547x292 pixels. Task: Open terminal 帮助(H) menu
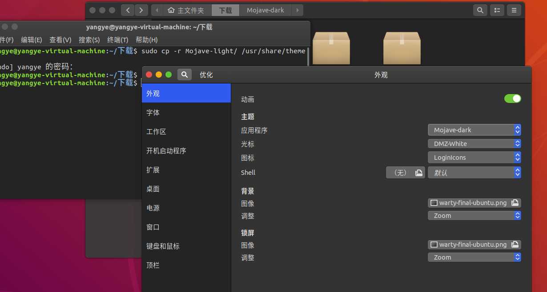(x=147, y=39)
